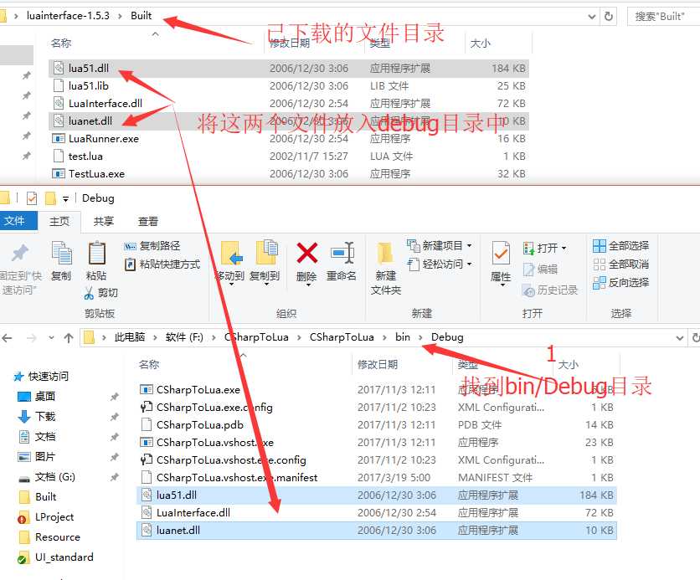Open the New Item dropdown
700x580 pixels.
click(x=469, y=246)
